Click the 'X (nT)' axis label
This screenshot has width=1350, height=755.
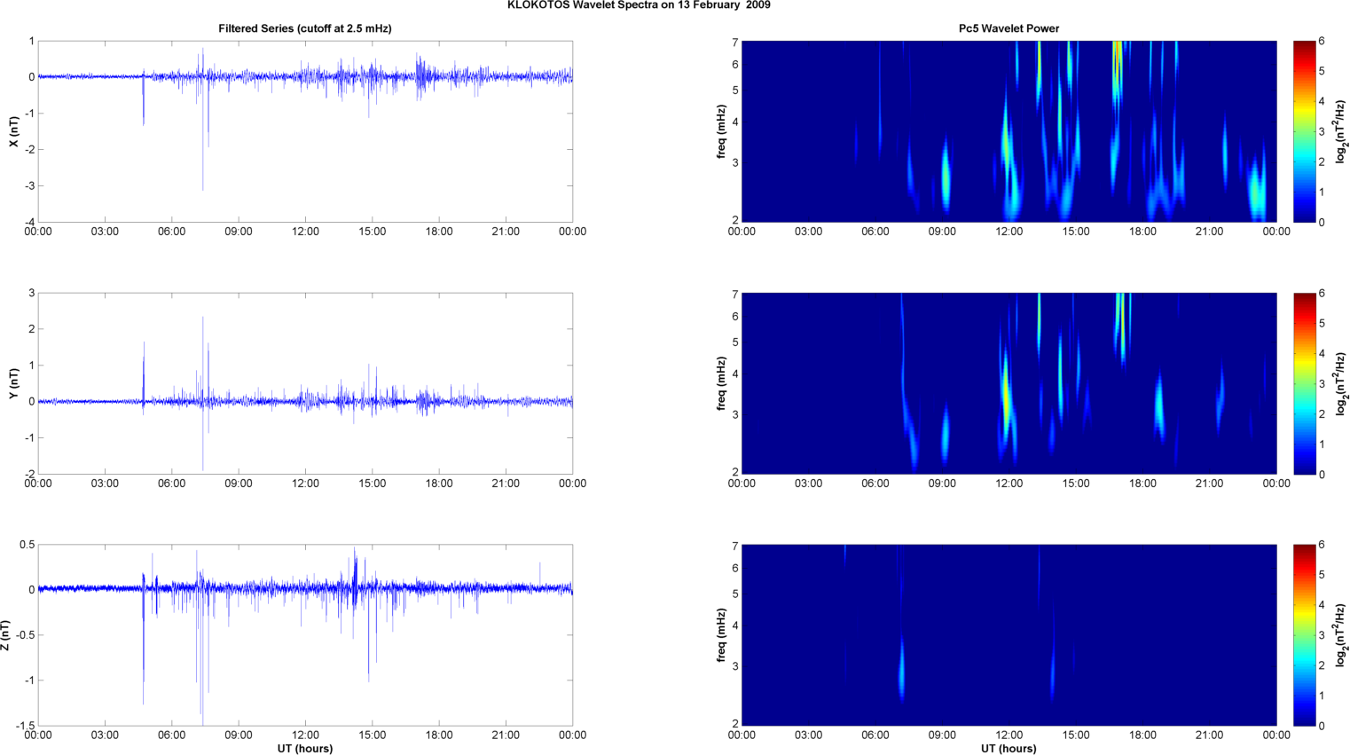click(13, 131)
